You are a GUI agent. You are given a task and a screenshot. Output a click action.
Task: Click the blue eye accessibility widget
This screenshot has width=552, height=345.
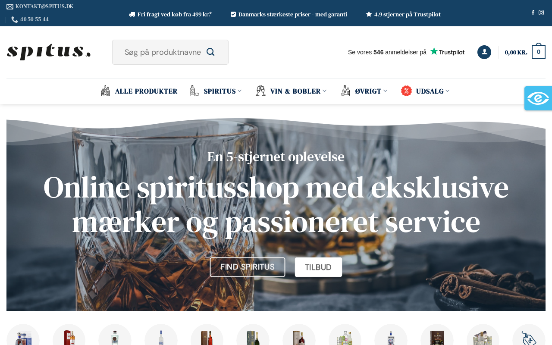[538, 98]
